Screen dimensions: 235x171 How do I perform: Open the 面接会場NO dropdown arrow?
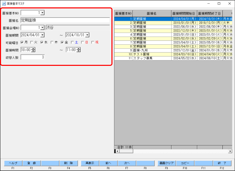(x=42, y=28)
